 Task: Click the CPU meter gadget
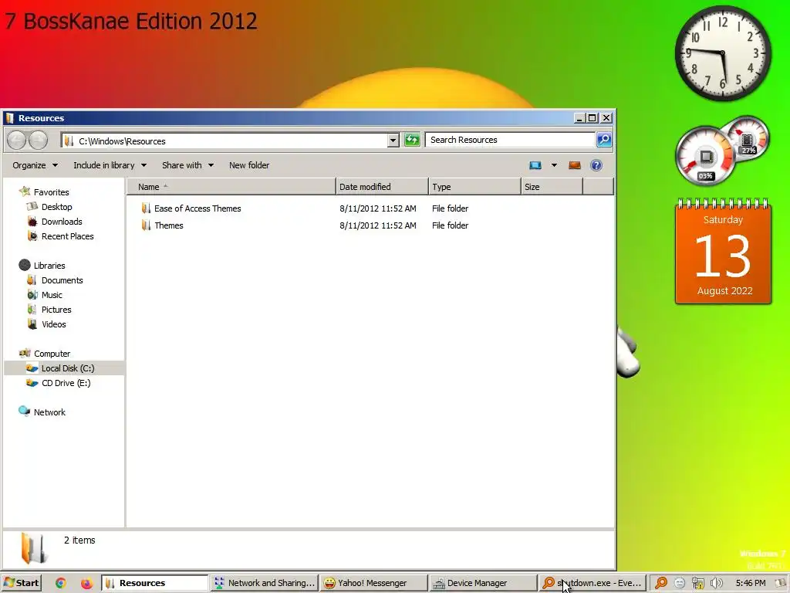tap(706, 156)
